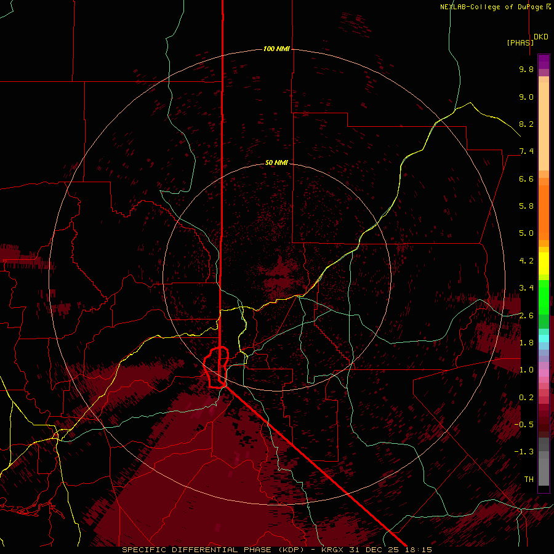554x554 pixels.
Task: Click the 18:15 timestamp
Action: tap(418, 550)
